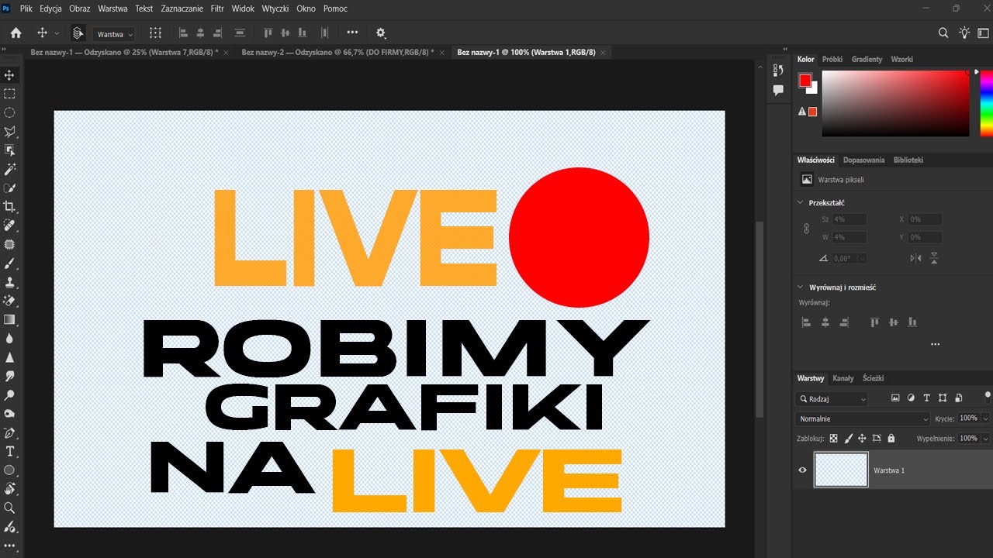Viewport: 993px width, 558px height.
Task: Open the Warstwa menu
Action: pyautogui.click(x=112, y=9)
